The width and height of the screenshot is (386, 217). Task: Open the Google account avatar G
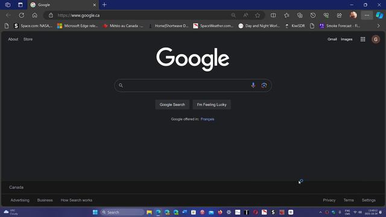click(376, 39)
